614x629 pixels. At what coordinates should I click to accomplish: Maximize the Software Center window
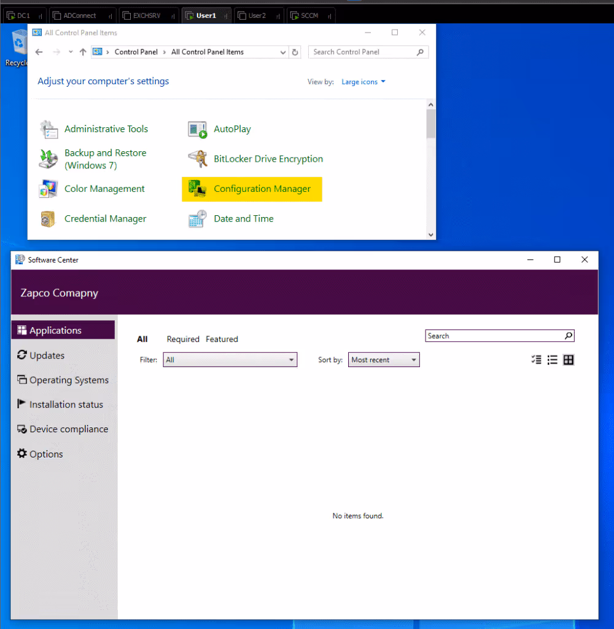coord(557,260)
